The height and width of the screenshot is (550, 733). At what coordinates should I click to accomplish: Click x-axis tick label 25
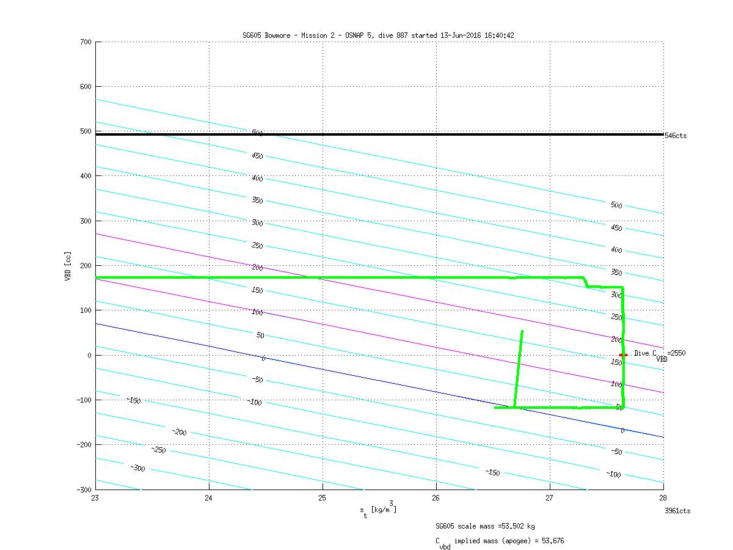[323, 498]
